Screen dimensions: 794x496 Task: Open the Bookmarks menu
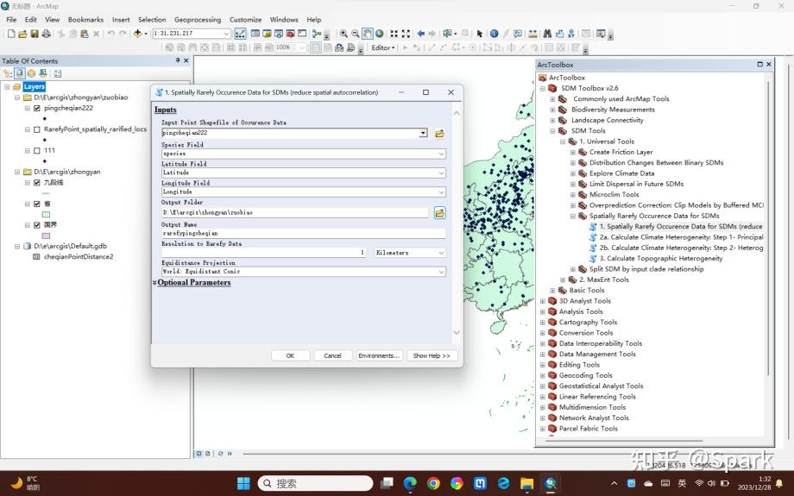click(x=85, y=19)
